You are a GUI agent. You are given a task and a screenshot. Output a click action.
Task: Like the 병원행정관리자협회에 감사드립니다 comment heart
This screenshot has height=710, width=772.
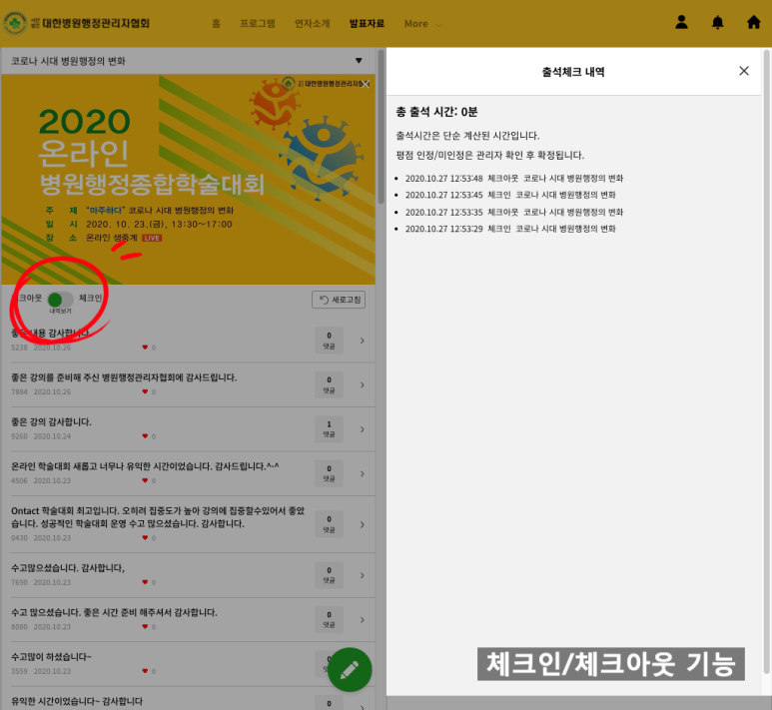coord(145,391)
